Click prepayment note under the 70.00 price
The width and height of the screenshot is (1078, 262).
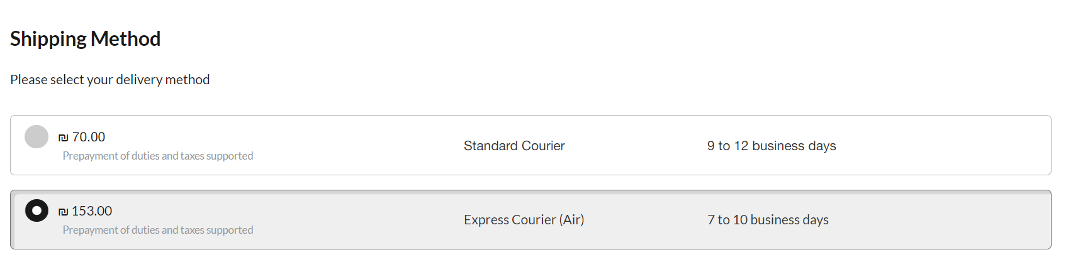click(158, 156)
